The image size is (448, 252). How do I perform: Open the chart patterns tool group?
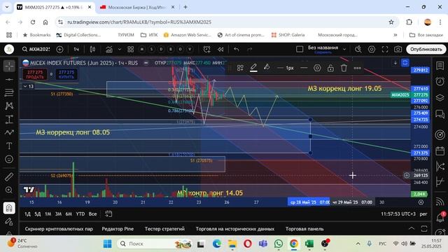pyautogui.click(x=9, y=106)
